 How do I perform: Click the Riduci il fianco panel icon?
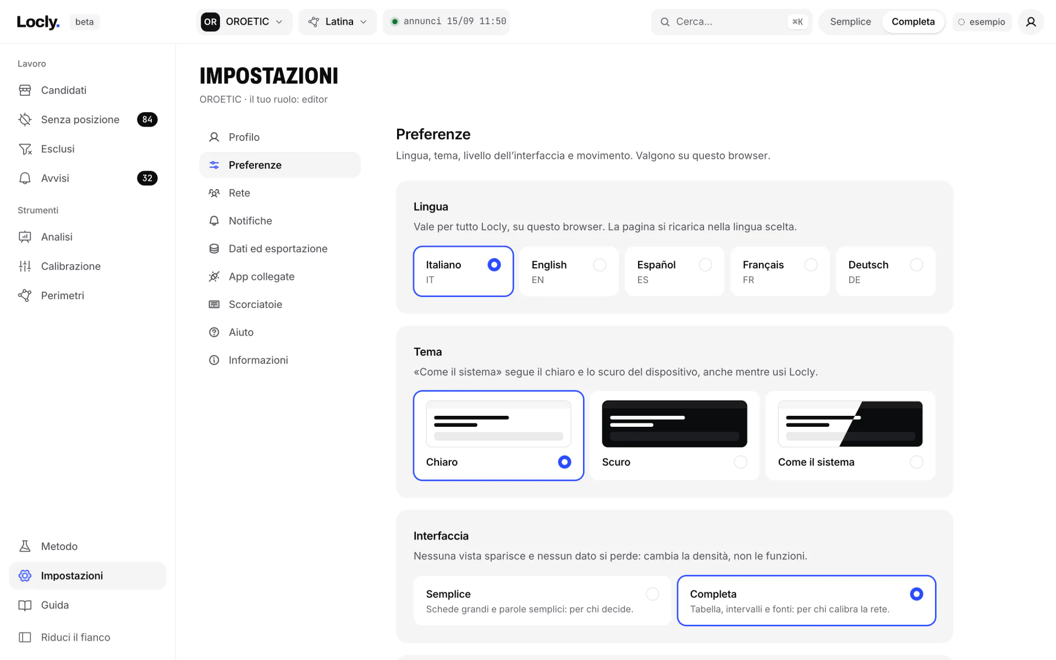[x=25, y=637]
